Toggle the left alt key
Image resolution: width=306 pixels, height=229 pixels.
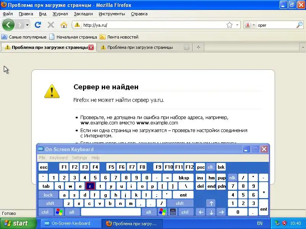[72, 212]
